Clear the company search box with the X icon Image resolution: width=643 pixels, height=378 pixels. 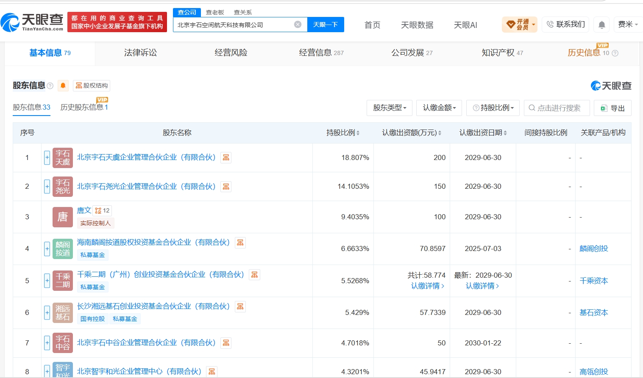click(298, 25)
